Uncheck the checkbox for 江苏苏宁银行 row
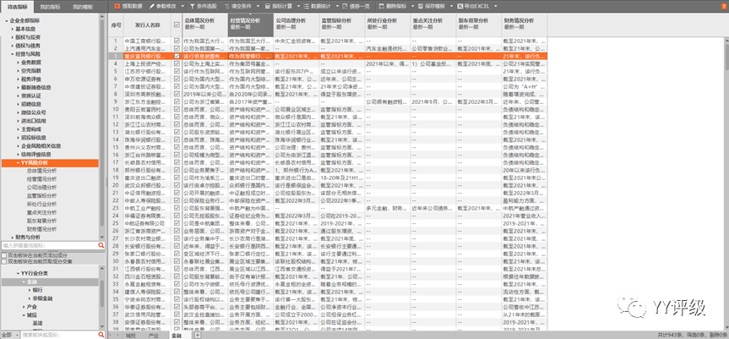This screenshot has height=339, width=729. click(x=177, y=71)
